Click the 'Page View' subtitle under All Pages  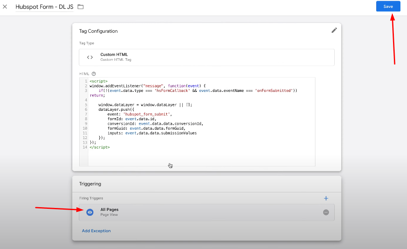(109, 215)
